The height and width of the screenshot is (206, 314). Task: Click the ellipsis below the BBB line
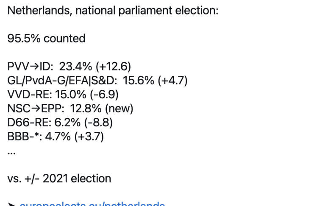pos(11,153)
